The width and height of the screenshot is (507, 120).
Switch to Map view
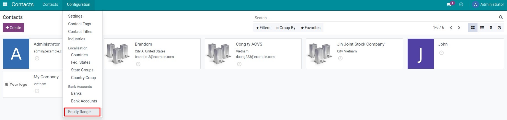tap(491, 28)
